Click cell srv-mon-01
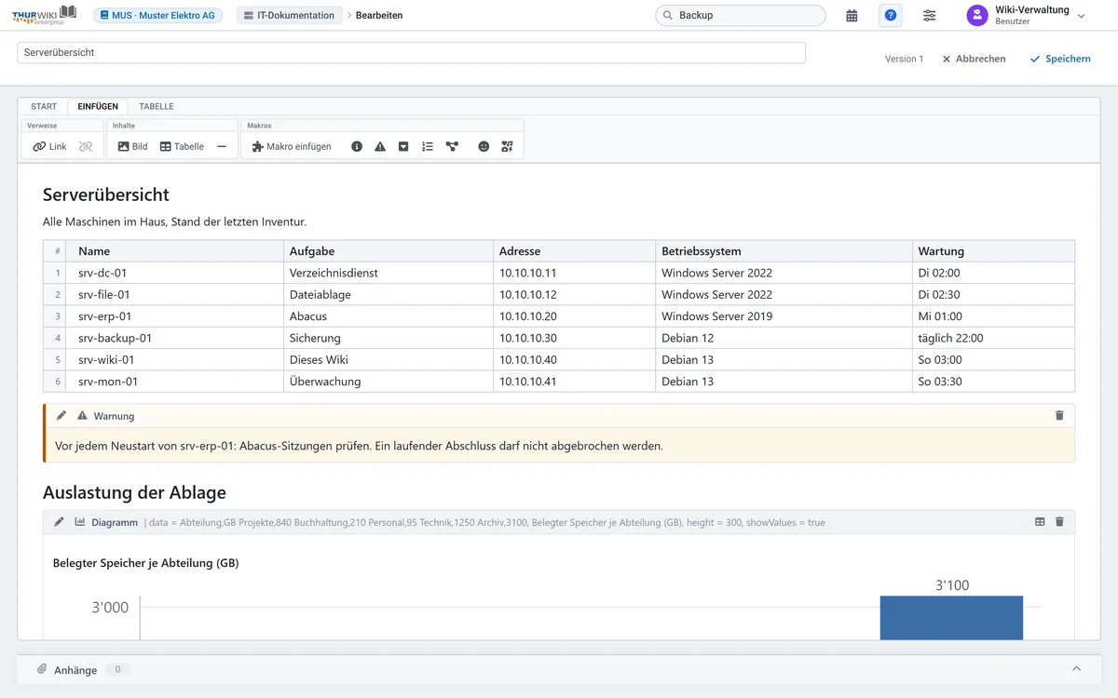 [x=176, y=382]
